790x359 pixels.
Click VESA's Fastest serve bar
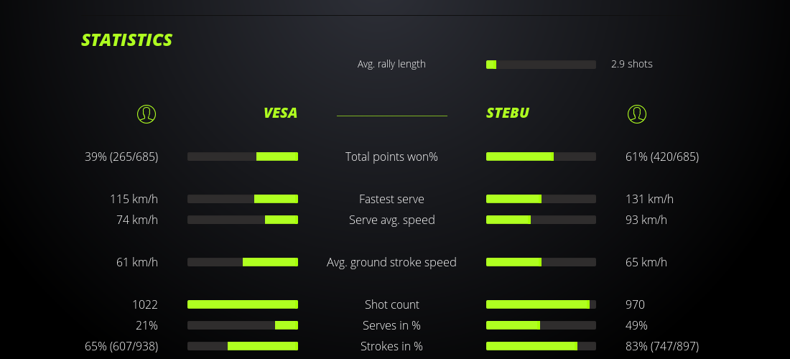243,199
